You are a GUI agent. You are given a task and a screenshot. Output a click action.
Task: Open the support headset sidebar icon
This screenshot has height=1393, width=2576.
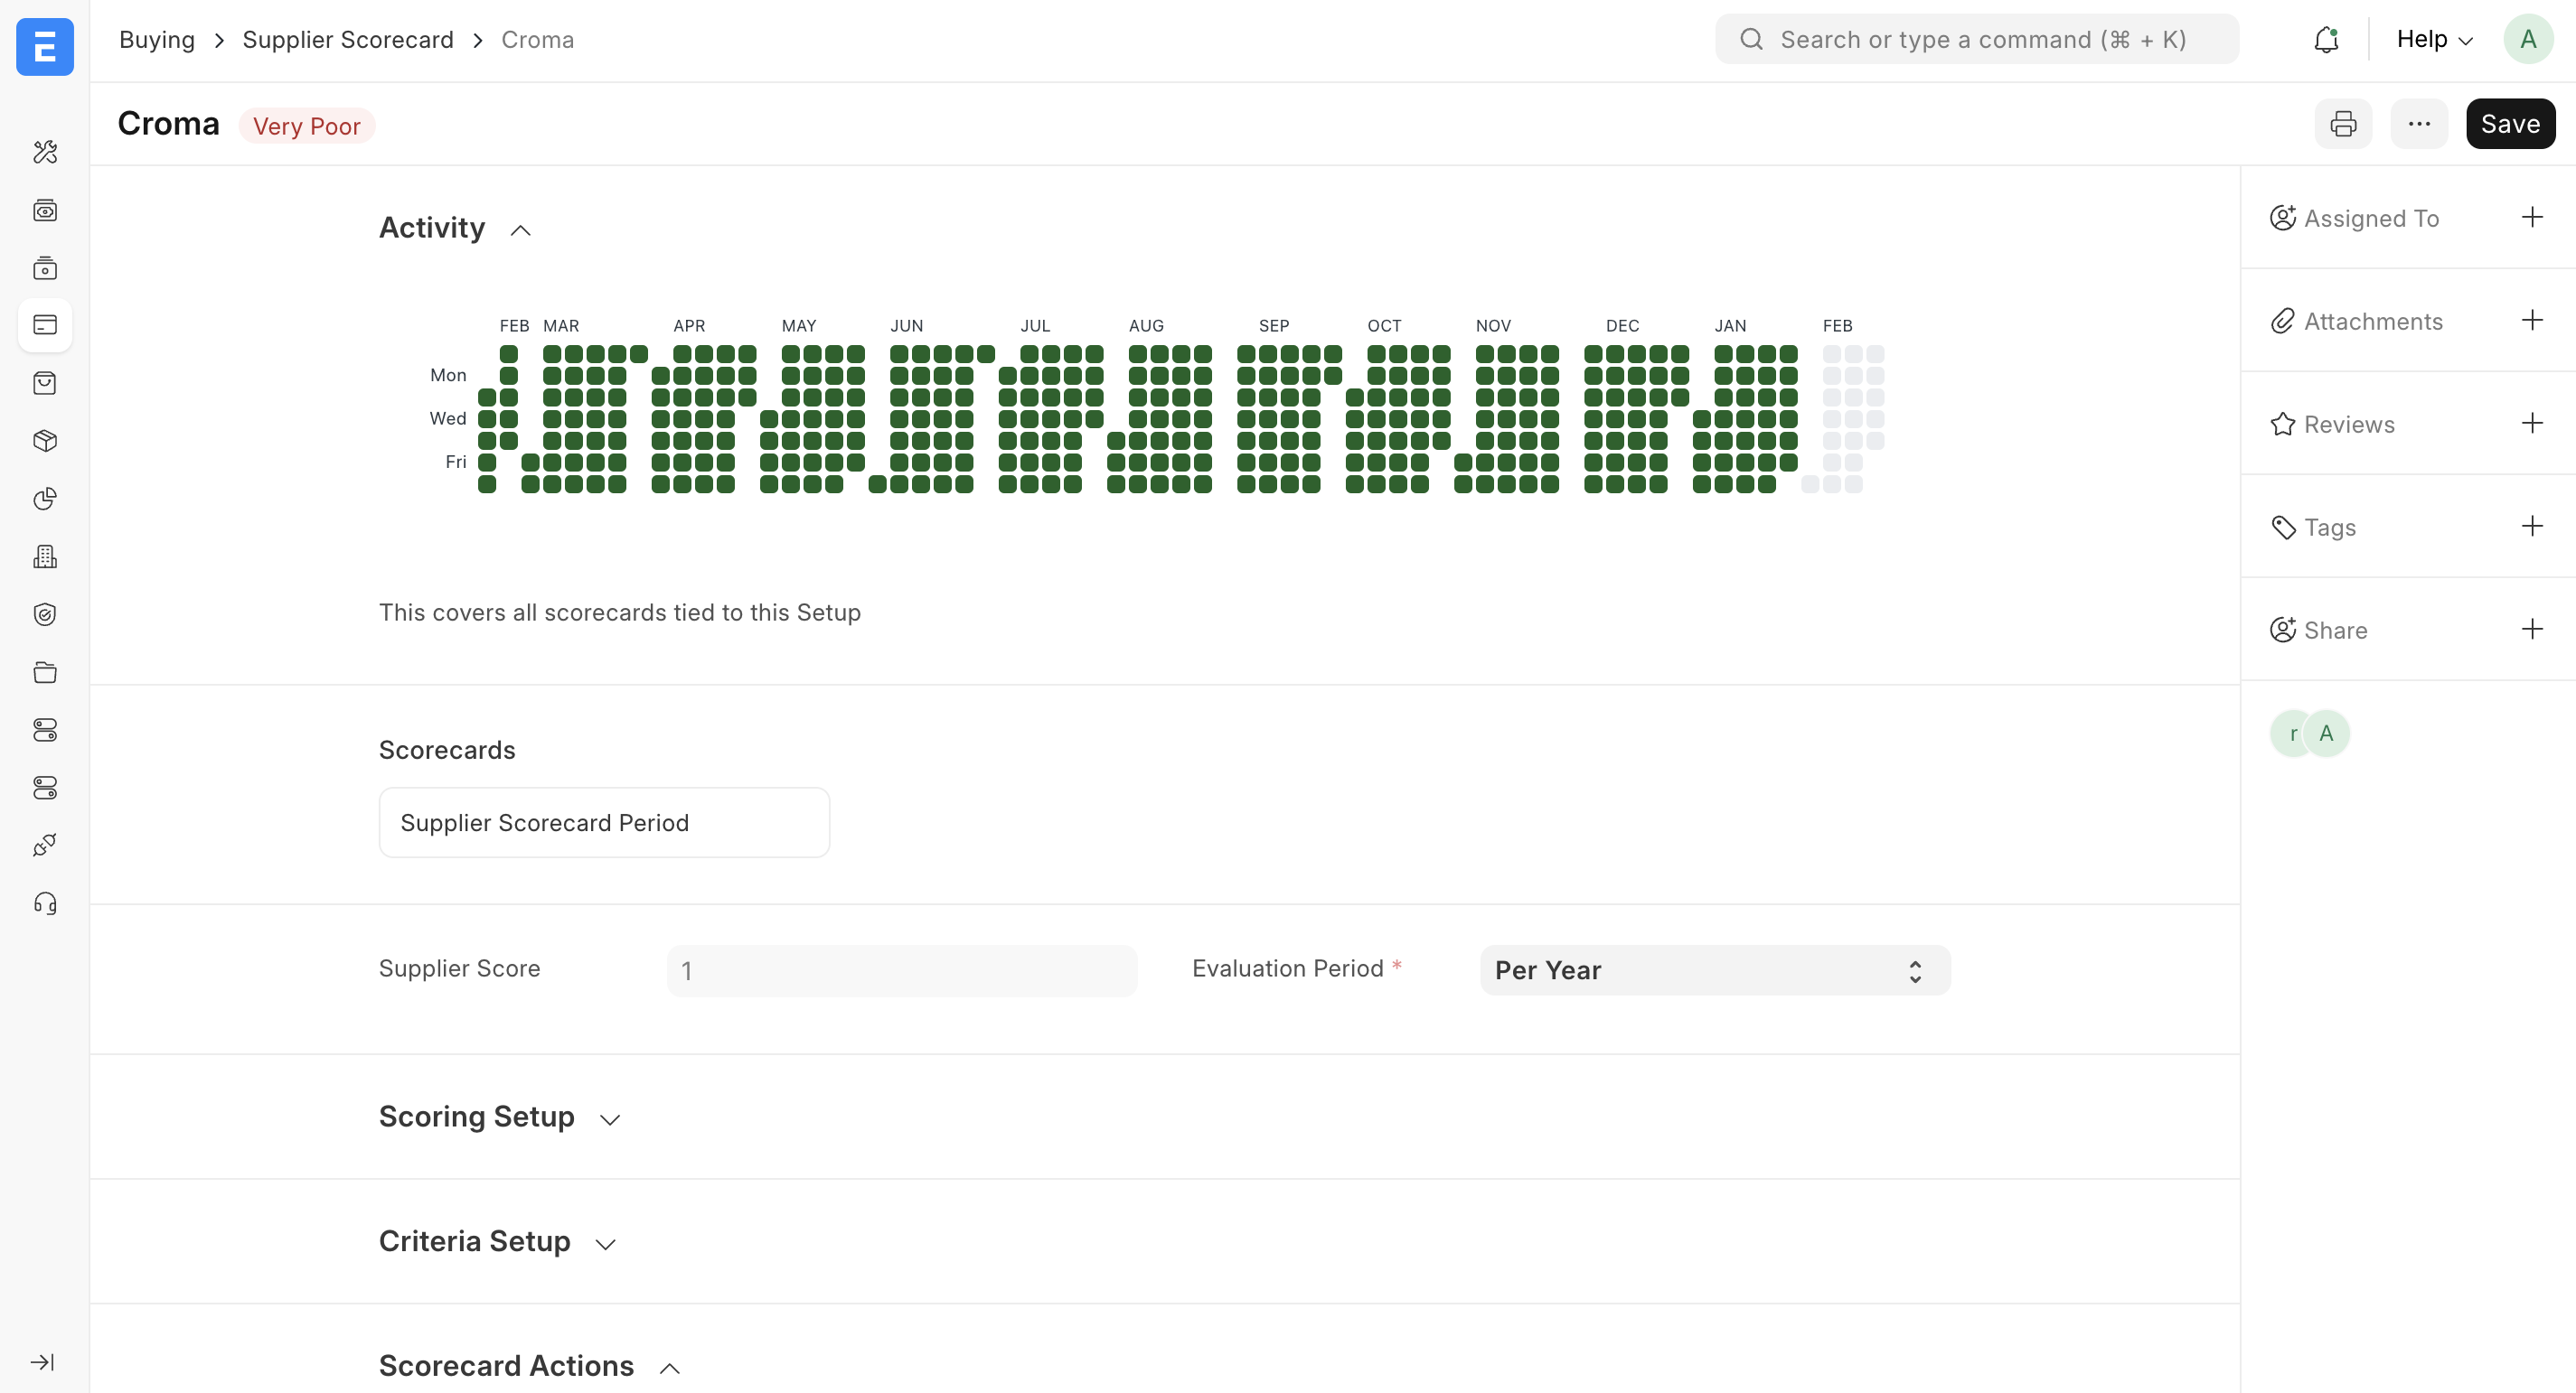pyautogui.click(x=45, y=904)
